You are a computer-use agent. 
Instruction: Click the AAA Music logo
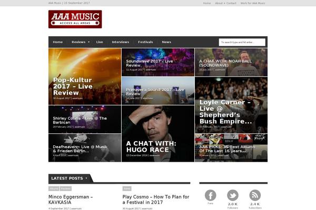click(x=75, y=19)
